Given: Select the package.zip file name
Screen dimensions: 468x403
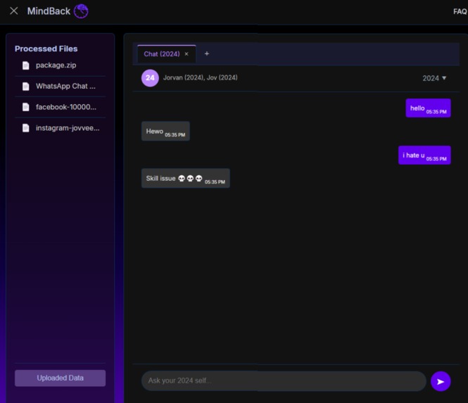Looking at the screenshot, I should pos(56,65).
